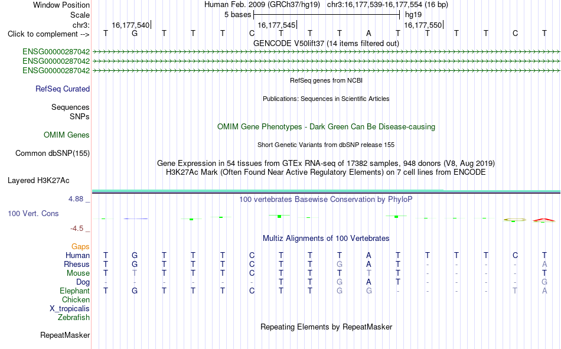Image resolution: width=561 pixels, height=349 pixels.
Task: Click the Human species row label
Action: (77, 255)
